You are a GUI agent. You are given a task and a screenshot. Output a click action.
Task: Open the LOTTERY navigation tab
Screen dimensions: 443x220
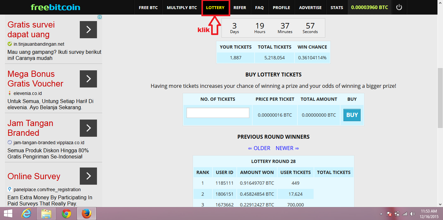coord(215,7)
